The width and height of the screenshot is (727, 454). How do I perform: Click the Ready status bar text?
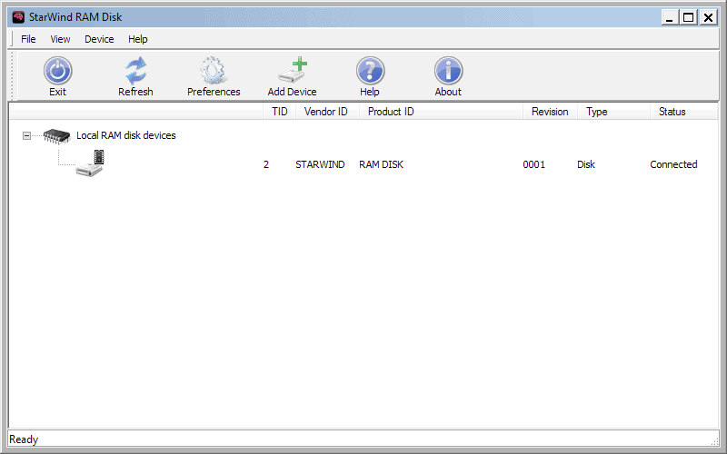[24, 439]
